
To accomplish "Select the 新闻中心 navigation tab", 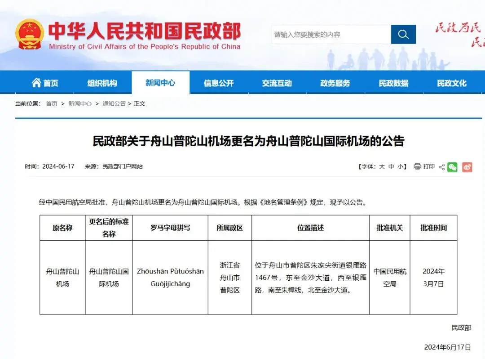I will (x=160, y=82).
